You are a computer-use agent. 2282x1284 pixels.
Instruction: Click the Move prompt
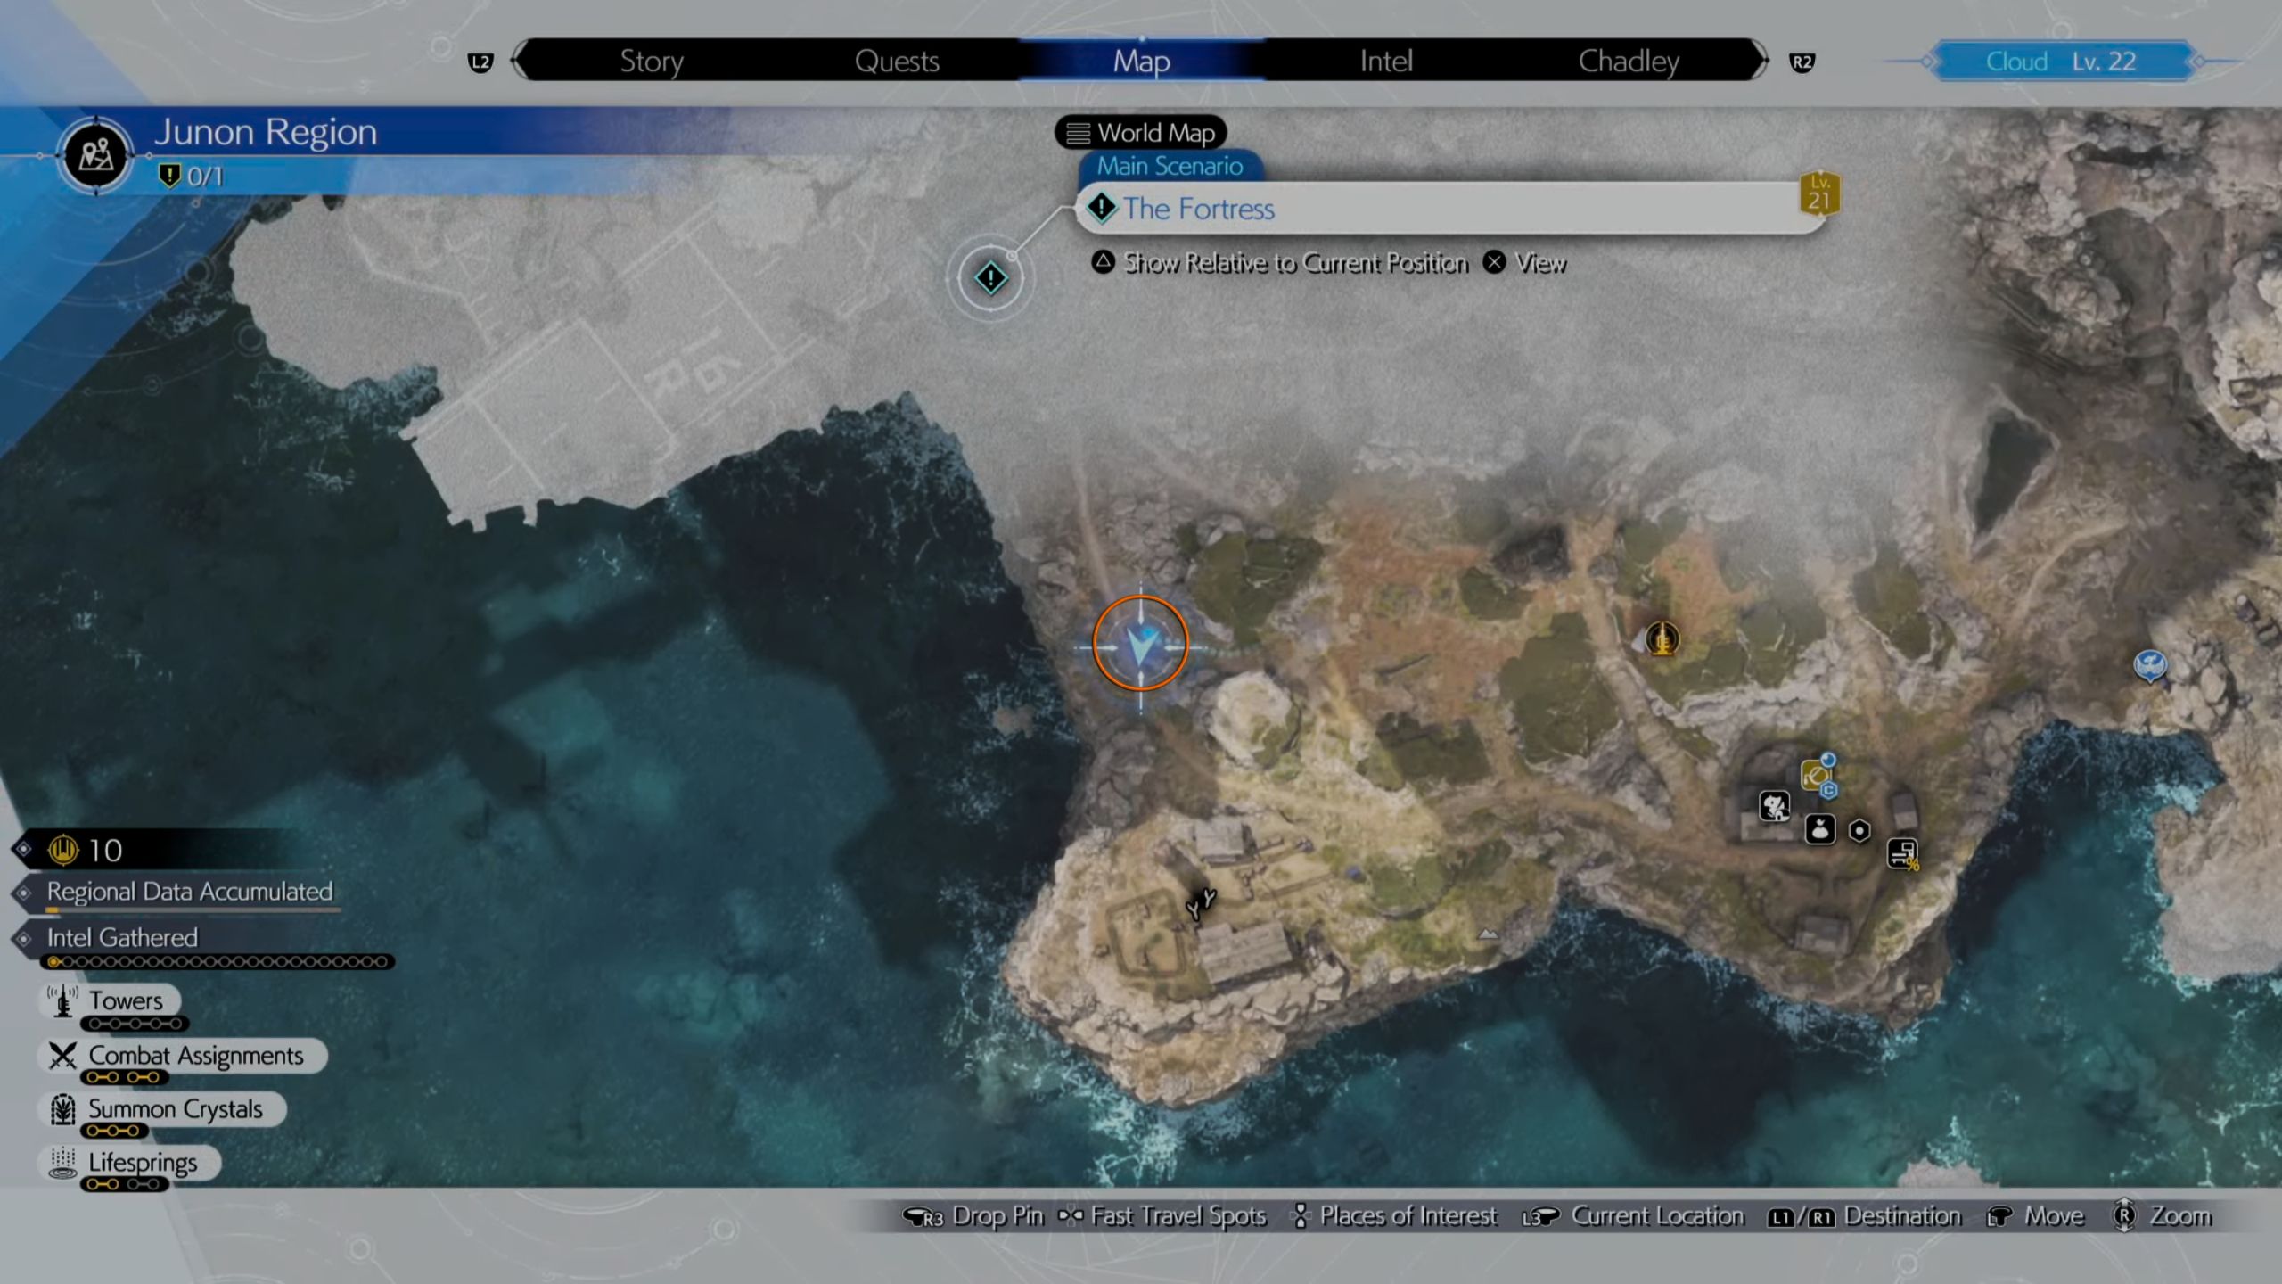(2036, 1216)
